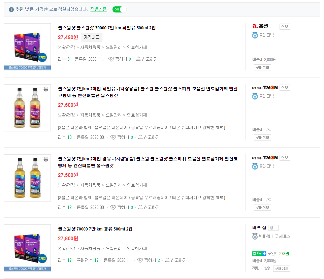Click the 27,800원 price
This screenshot has height=279, width=324.
[68, 239]
